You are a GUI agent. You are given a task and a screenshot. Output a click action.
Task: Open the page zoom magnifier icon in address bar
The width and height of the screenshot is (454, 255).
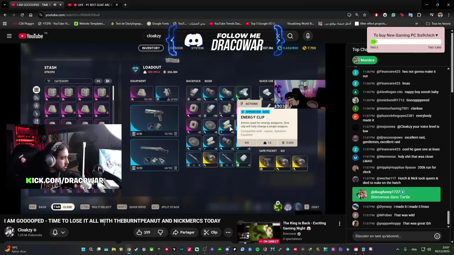[357, 15]
